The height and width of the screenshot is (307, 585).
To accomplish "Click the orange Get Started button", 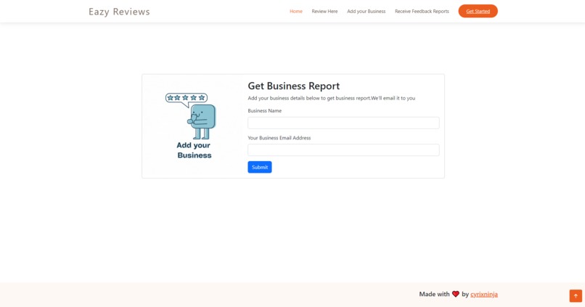I will (478, 11).
